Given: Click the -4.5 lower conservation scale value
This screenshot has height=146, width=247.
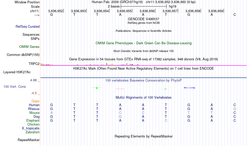Looking at the screenshot, I should (x=34, y=93).
